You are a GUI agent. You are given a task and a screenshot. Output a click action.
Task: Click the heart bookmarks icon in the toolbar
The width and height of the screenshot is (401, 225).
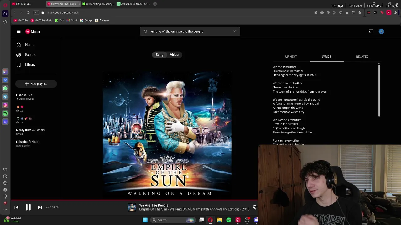[x=341, y=12]
